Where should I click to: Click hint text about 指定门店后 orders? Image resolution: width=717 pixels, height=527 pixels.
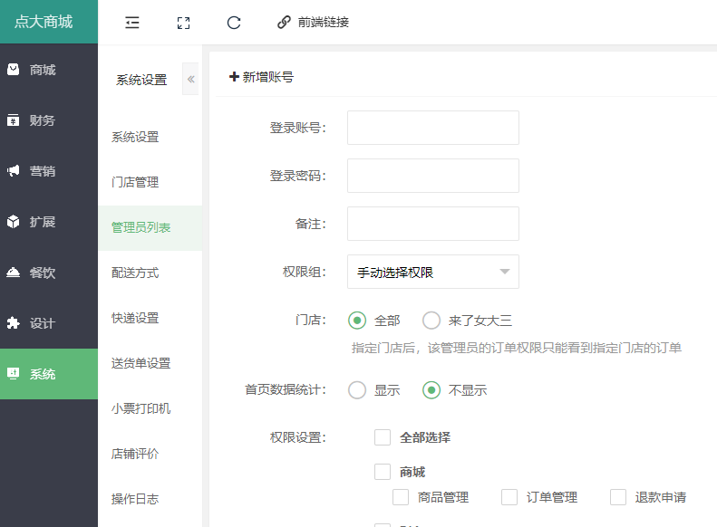coord(517,348)
